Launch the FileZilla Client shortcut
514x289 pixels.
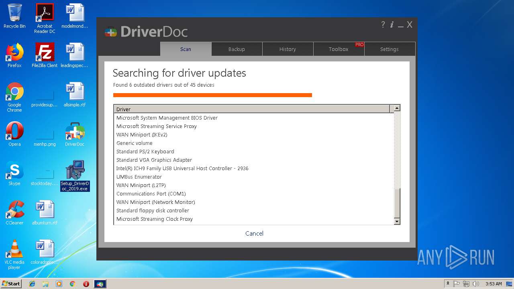click(45, 55)
